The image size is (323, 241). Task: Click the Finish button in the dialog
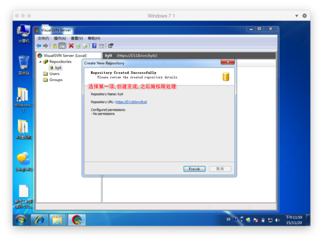coord(194,169)
